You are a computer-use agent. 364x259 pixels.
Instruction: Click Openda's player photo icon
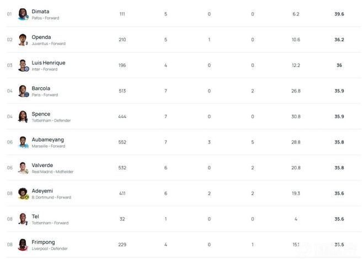click(x=23, y=40)
